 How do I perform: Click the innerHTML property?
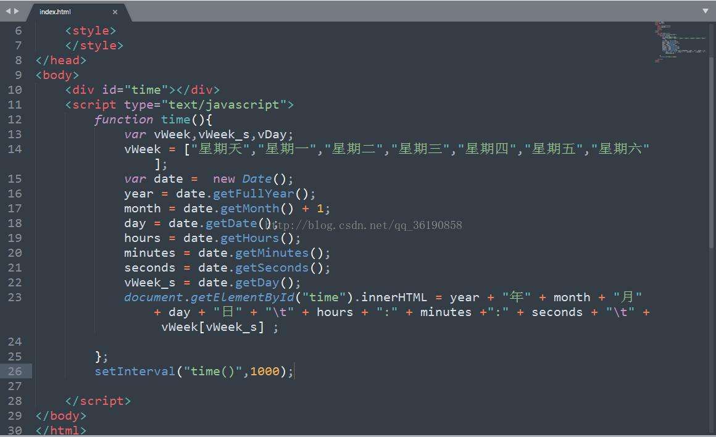click(x=394, y=298)
